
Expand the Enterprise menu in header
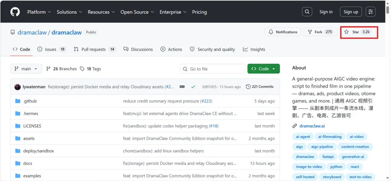click(173, 12)
